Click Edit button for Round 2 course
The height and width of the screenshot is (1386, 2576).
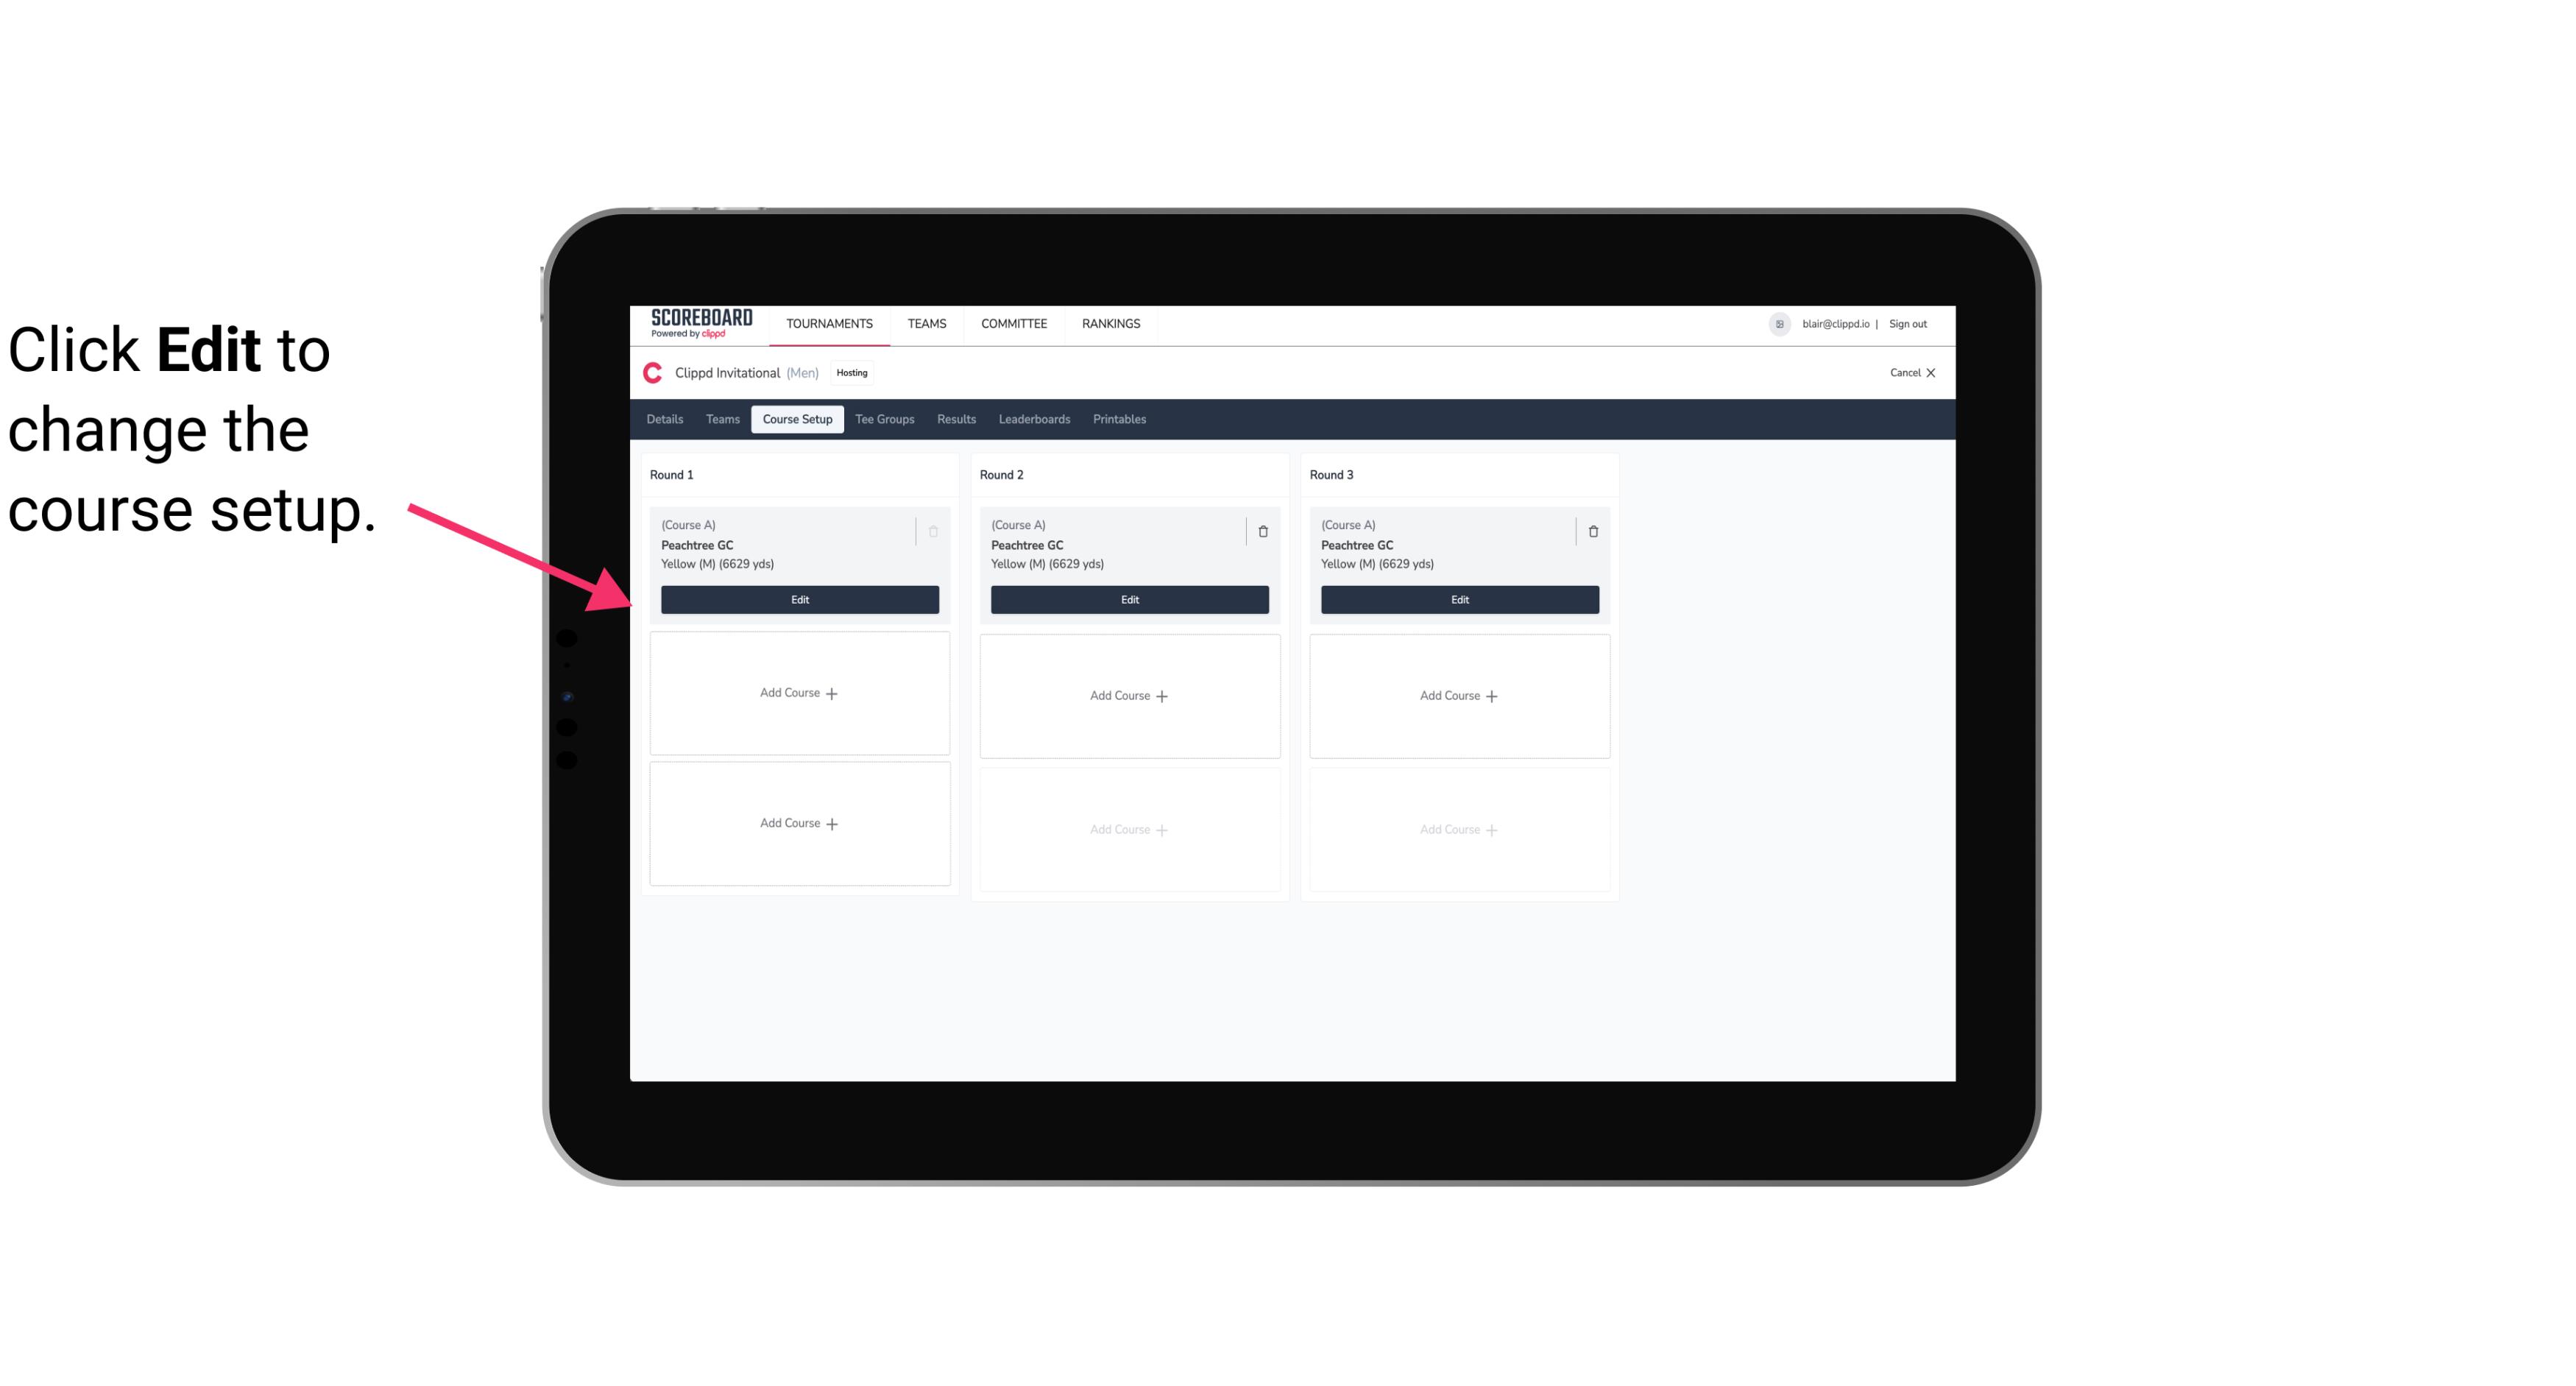1128,598
